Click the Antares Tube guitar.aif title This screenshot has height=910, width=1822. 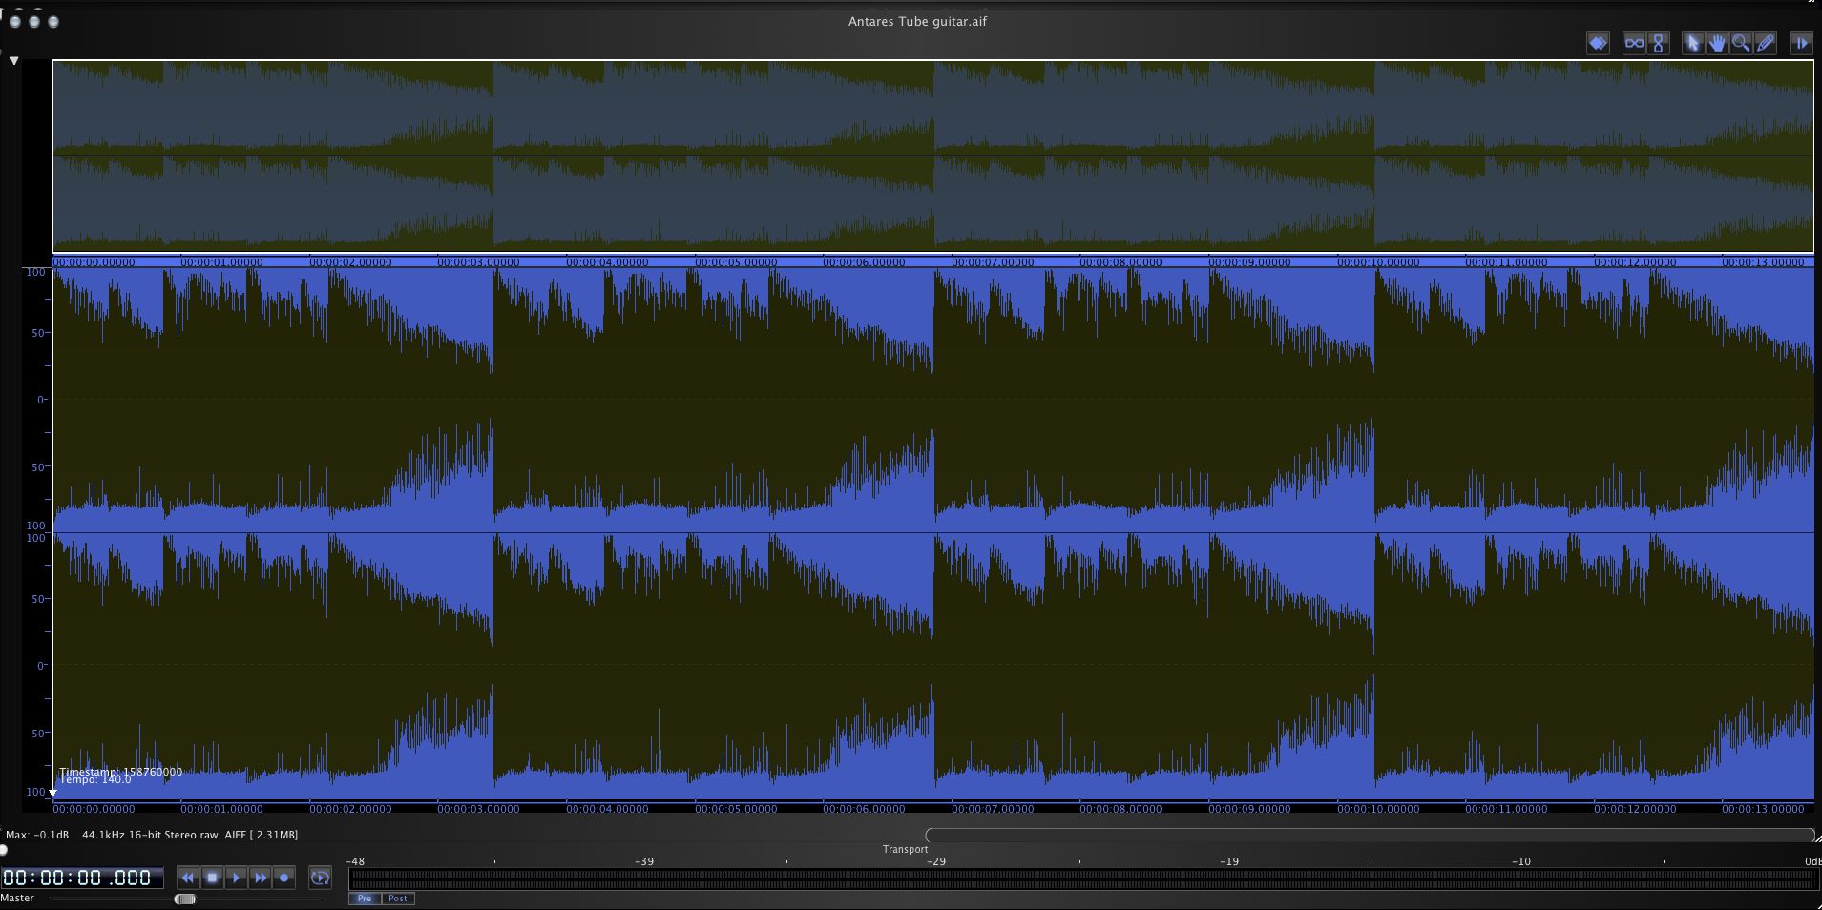[917, 21]
